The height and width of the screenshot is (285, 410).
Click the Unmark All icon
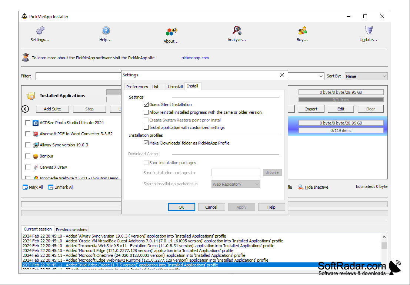tap(51, 187)
